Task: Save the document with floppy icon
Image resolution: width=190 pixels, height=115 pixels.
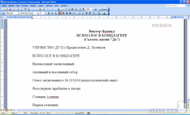Action: [x=10, y=9]
